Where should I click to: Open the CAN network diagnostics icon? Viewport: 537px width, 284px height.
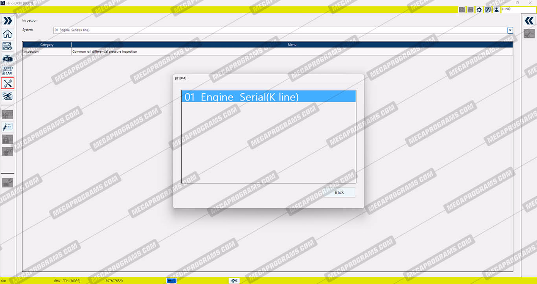7,71
